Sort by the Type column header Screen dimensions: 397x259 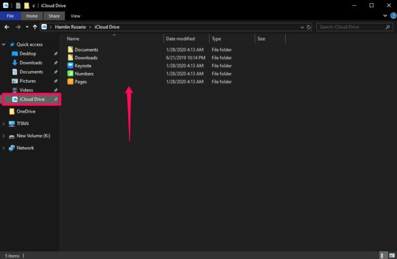coord(216,38)
